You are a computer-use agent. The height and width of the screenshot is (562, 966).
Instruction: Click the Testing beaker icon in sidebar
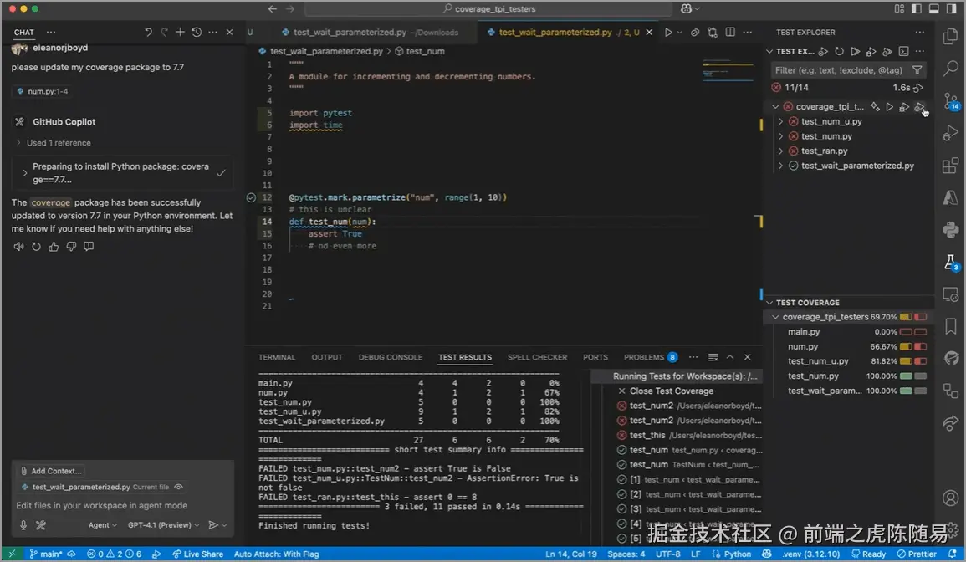coord(950,263)
